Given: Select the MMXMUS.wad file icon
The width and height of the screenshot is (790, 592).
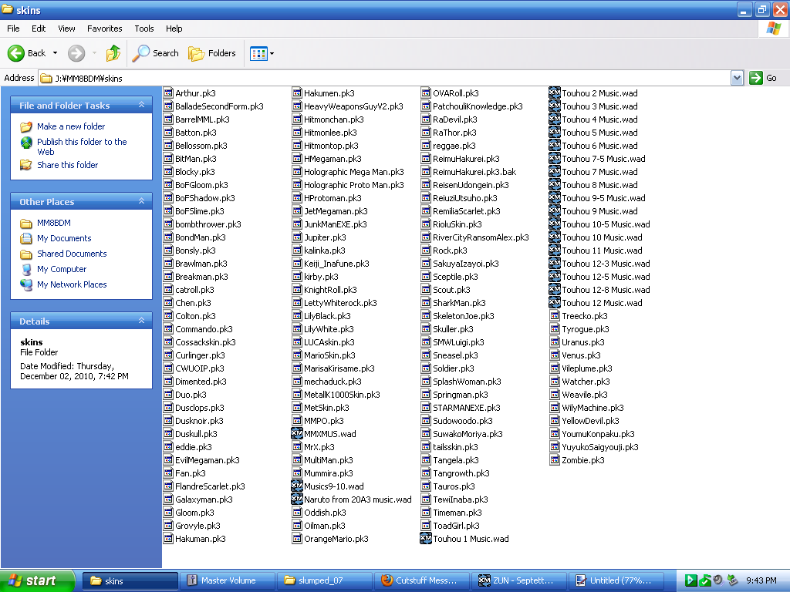Looking at the screenshot, I should tap(297, 434).
